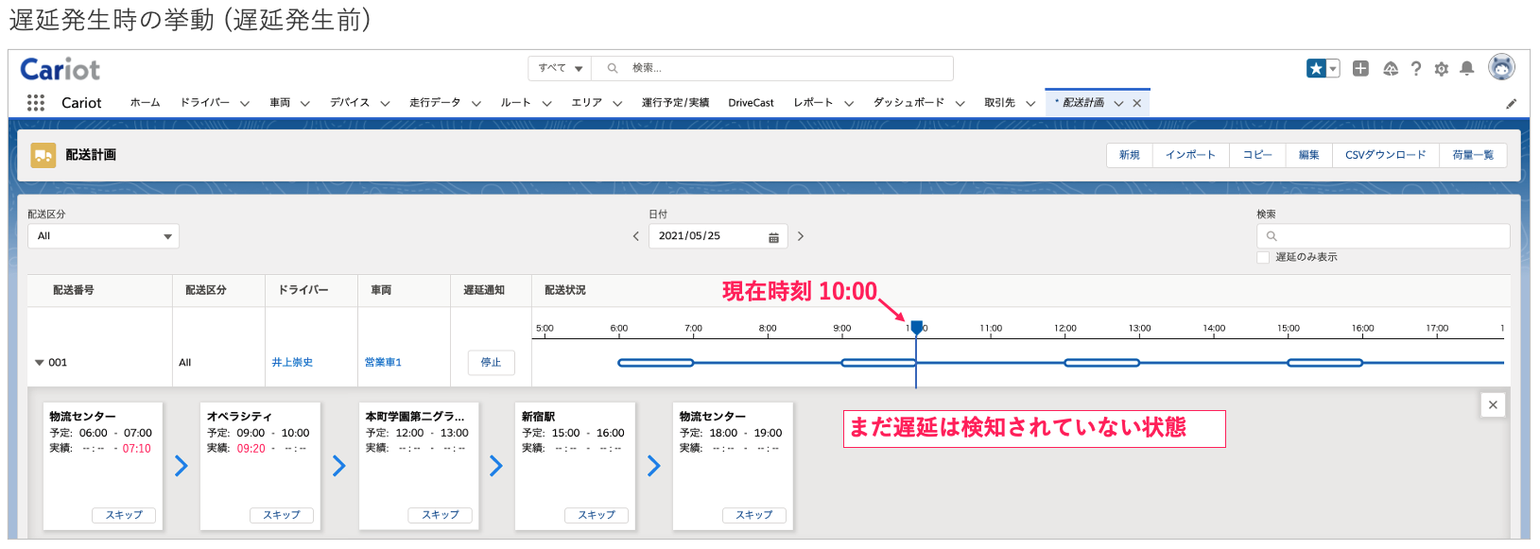This screenshot has height=549, width=1540.
Task: Open the 運行予定/実績 tab
Action: point(675,103)
